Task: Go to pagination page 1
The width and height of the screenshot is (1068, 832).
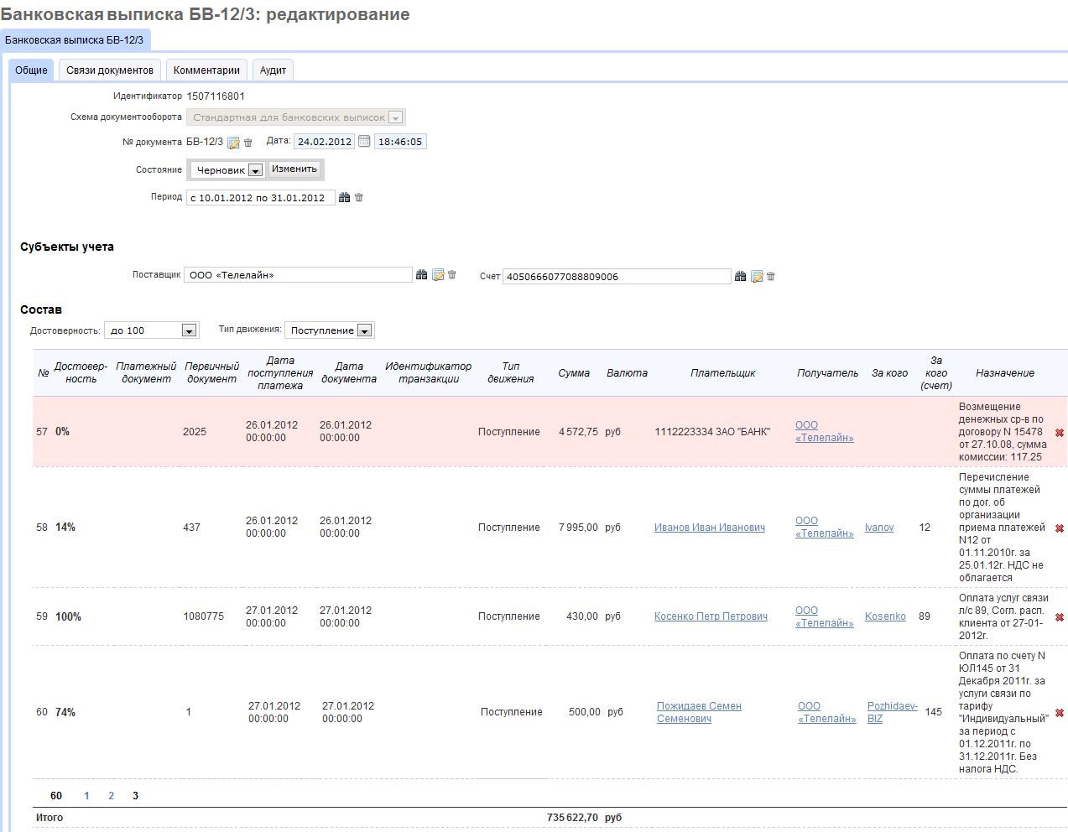Action: pyautogui.click(x=86, y=796)
